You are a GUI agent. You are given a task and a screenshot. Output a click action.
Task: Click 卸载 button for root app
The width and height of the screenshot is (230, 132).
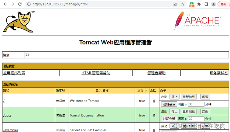click(x=205, y=97)
